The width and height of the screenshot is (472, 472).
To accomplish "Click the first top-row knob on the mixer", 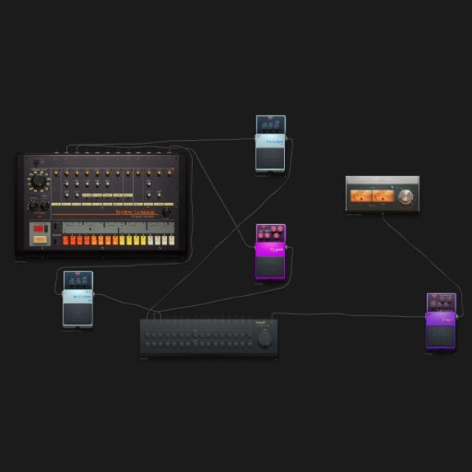I will click(x=148, y=335).
